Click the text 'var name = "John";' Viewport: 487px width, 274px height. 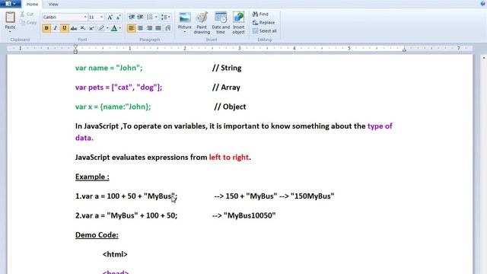(109, 68)
